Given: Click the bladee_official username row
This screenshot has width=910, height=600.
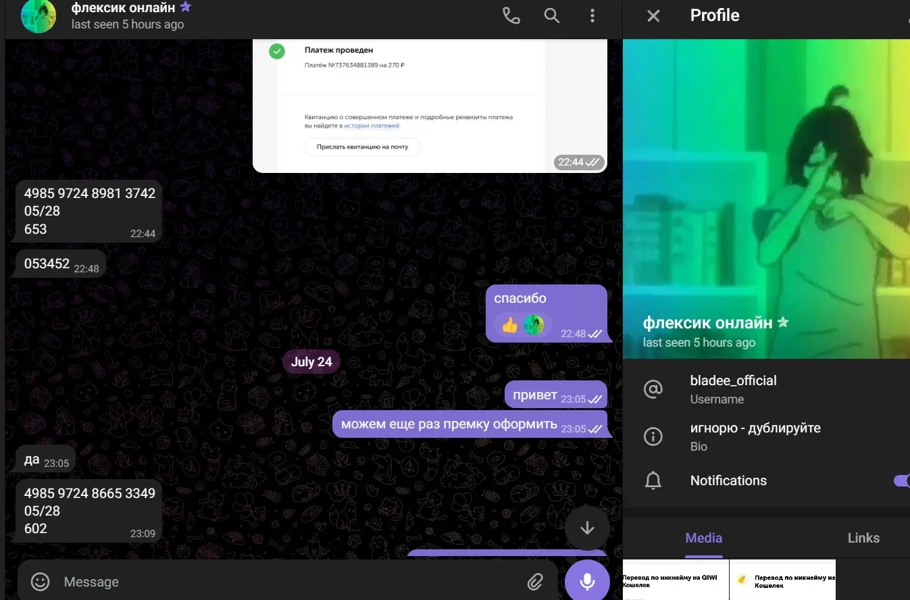Looking at the screenshot, I should coord(766,389).
